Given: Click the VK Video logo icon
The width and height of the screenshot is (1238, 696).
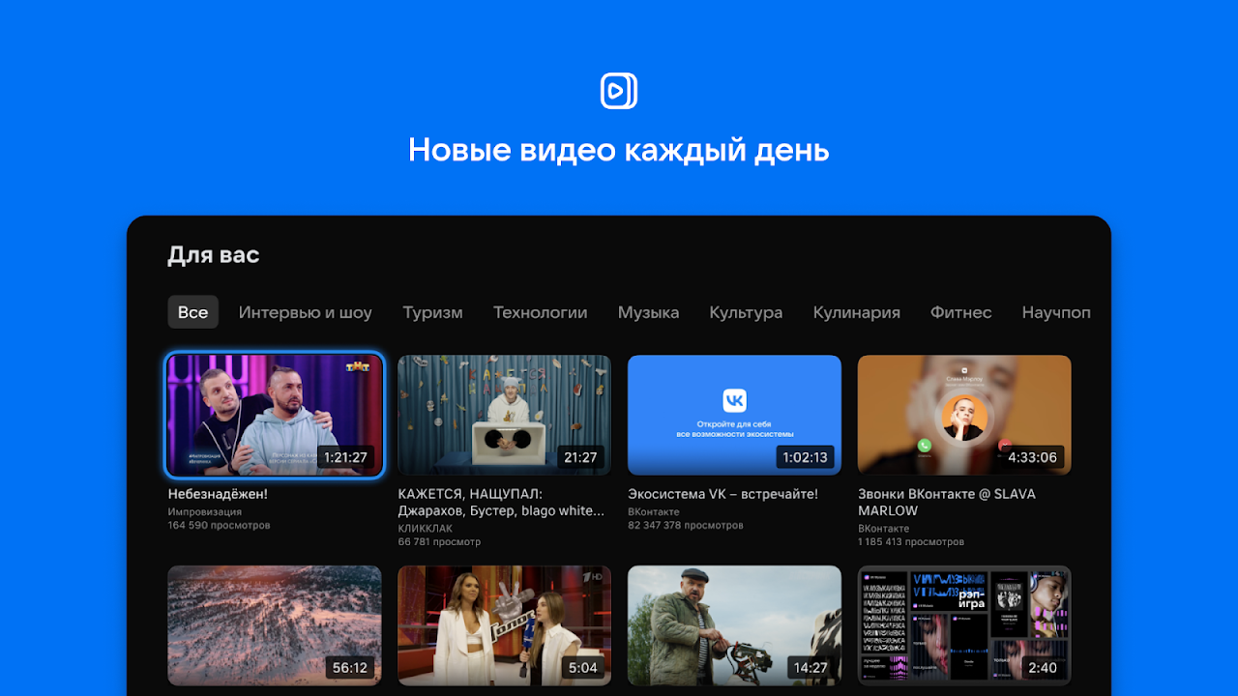Looking at the screenshot, I should [618, 90].
